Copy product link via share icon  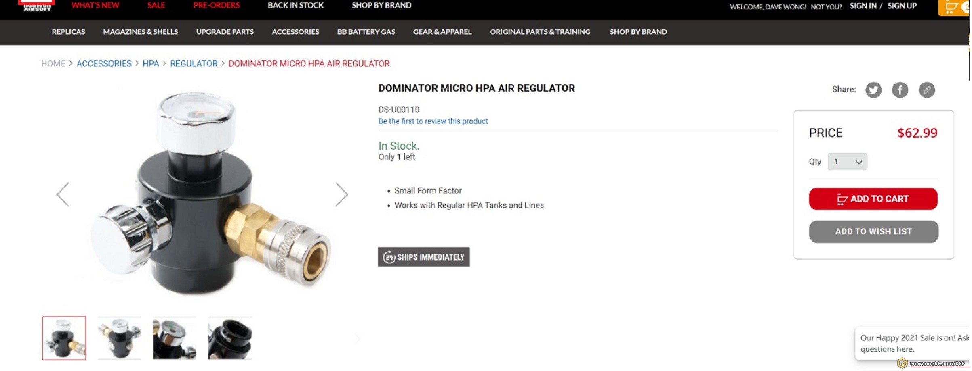coord(926,90)
